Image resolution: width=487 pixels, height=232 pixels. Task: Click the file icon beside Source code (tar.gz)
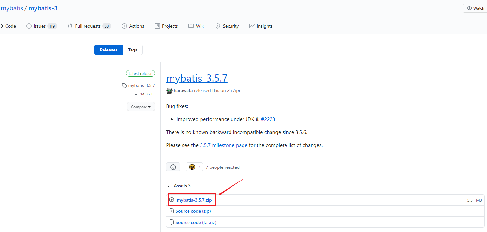coord(172,222)
